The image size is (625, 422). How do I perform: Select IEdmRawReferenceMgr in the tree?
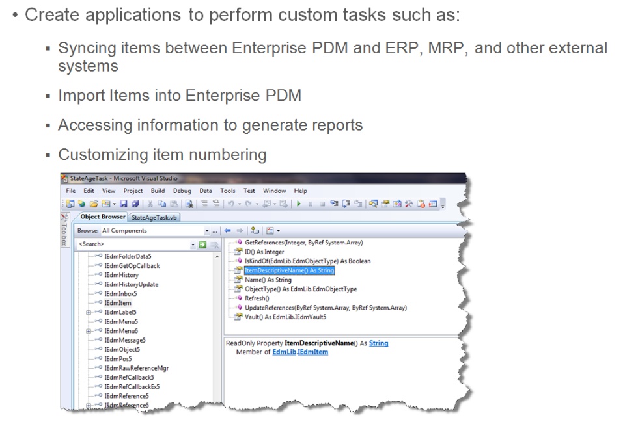(x=136, y=368)
